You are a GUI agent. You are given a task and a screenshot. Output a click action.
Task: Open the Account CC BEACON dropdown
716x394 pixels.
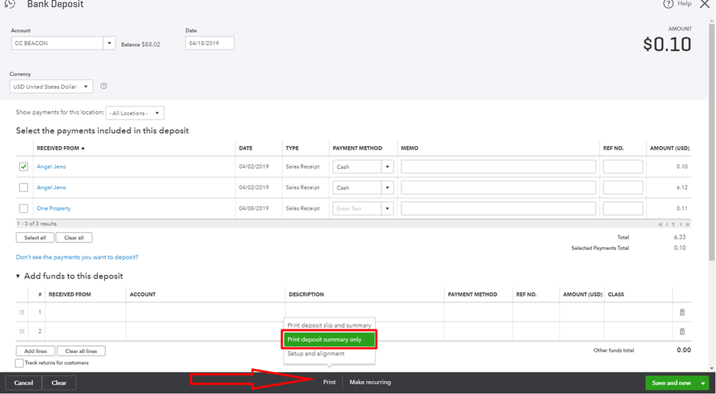point(109,44)
